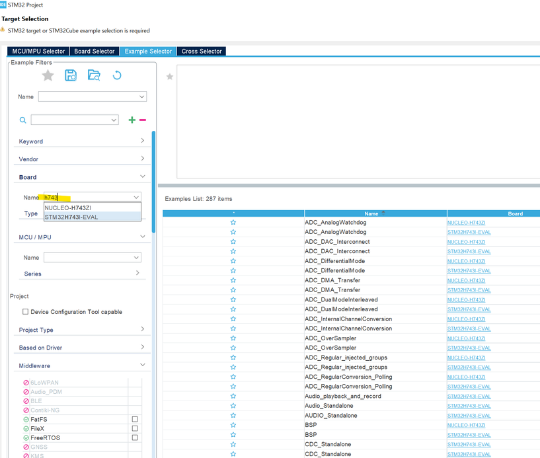Viewport: 540px width, 458px height.
Task: Add a filter with the green plus icon
Action: 132,120
